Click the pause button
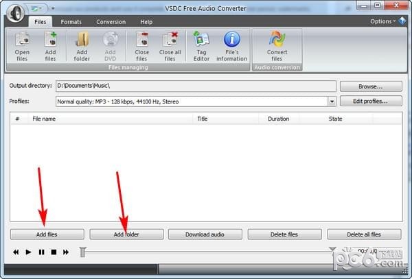Screen dimensions: 412x279 coord(41,252)
